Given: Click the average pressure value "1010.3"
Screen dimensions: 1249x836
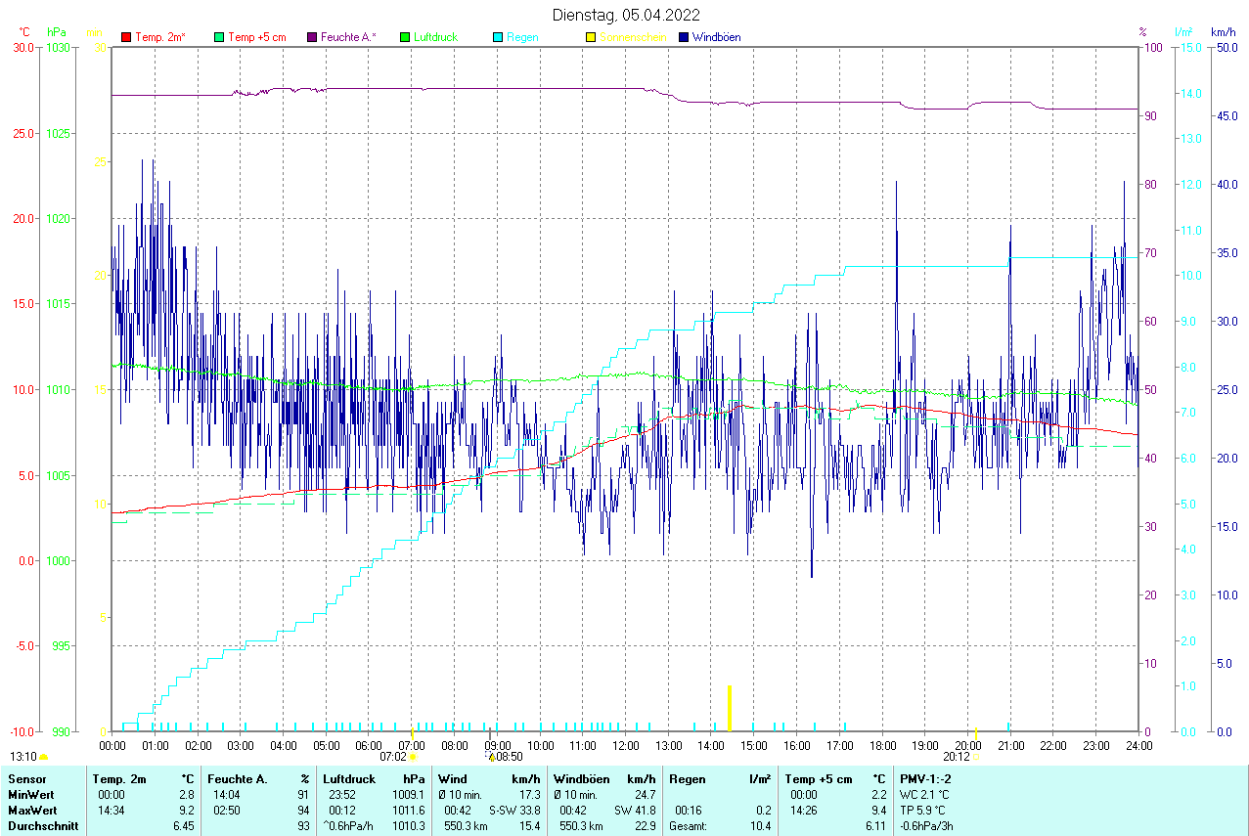Looking at the screenshot, I should 408,826.
